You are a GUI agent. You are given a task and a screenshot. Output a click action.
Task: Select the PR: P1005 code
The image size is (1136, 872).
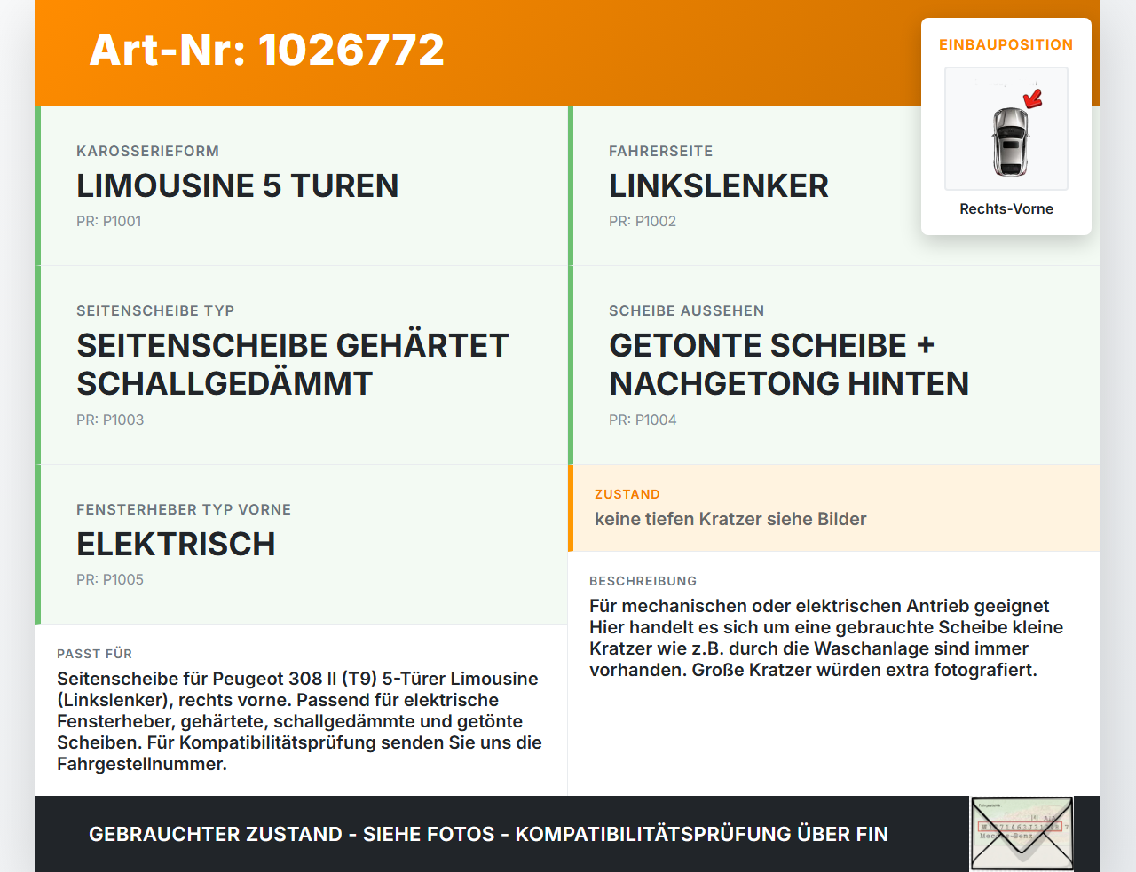(x=110, y=579)
